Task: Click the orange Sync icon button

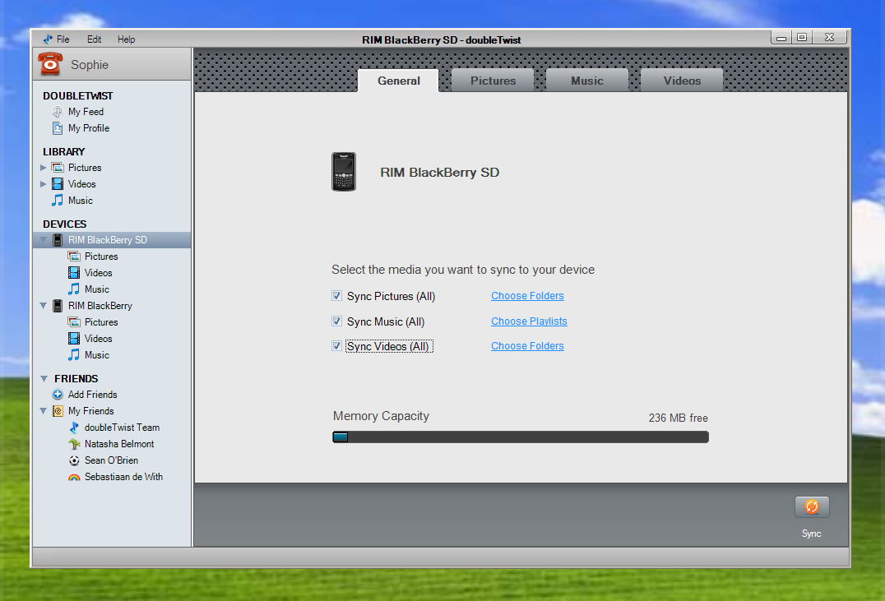Action: pos(812,506)
